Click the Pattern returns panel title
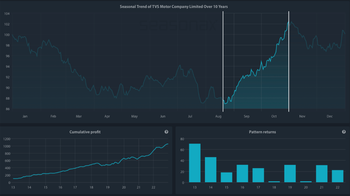The image size is (350, 196). pyautogui.click(x=262, y=132)
